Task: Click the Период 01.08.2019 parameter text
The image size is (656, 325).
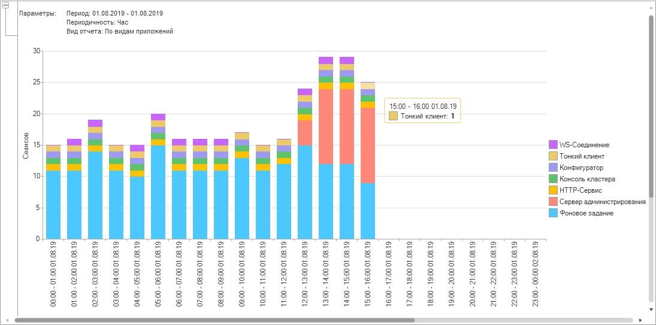Action: tap(114, 13)
